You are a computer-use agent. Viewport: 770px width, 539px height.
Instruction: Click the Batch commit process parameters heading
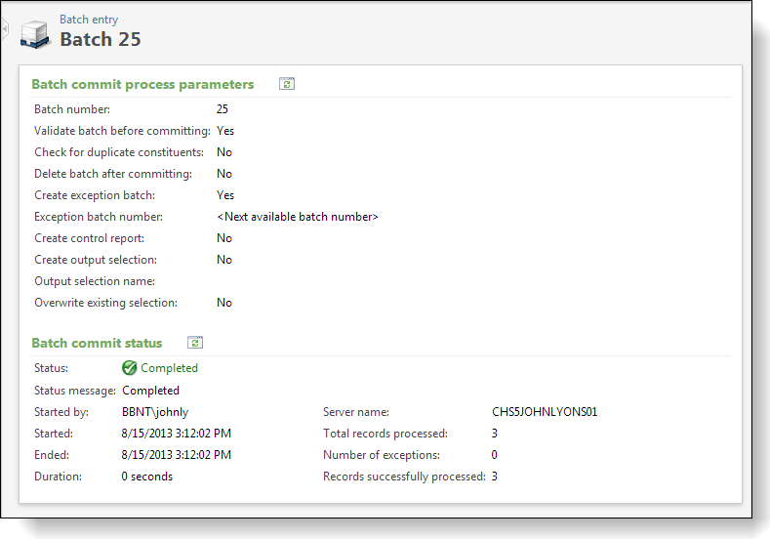[x=142, y=84]
